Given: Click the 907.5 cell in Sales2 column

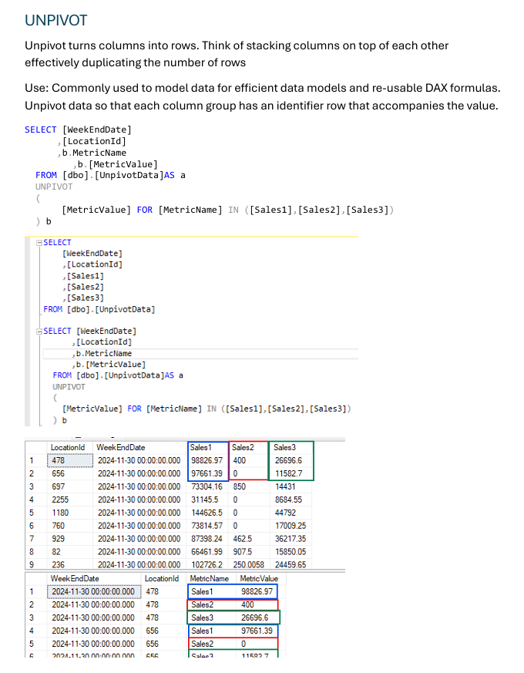Looking at the screenshot, I should (x=244, y=552).
